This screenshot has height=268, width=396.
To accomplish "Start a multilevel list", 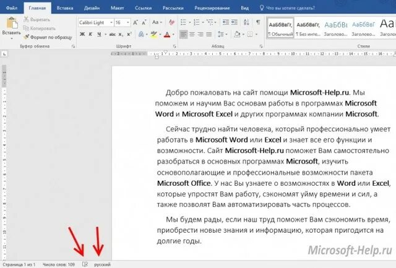I will [210, 22].
